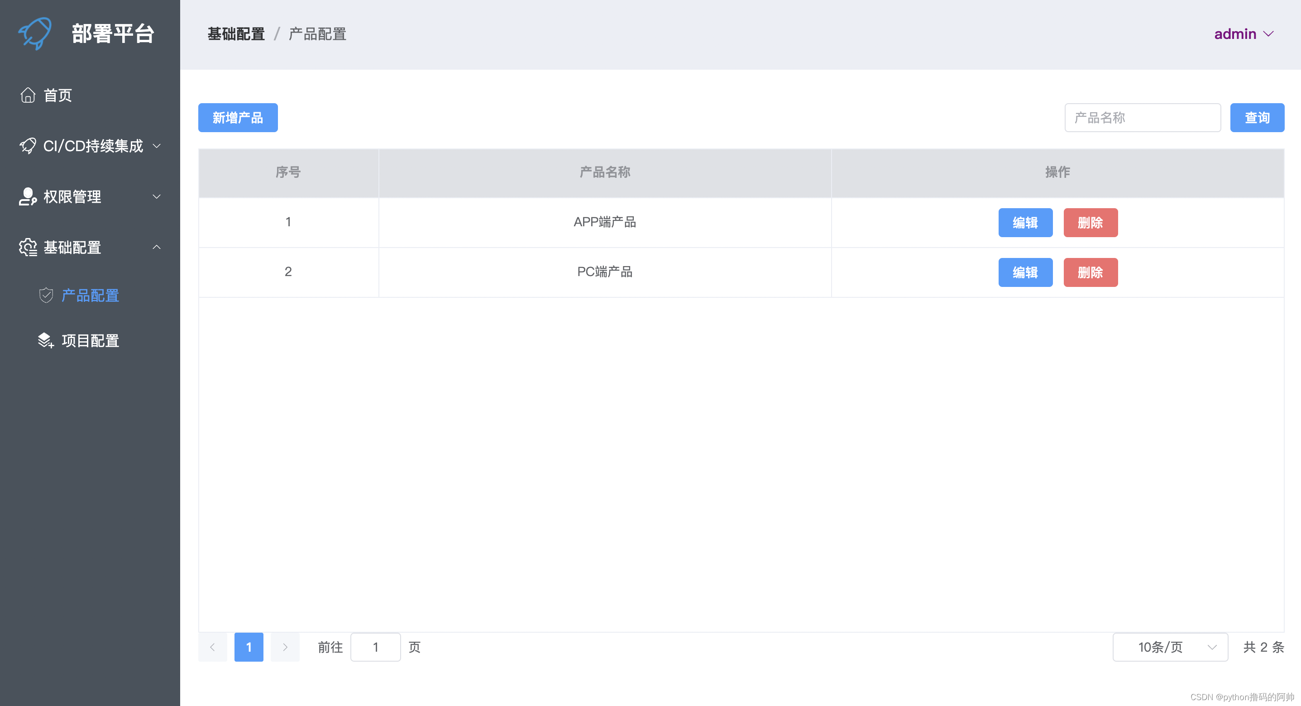Select the 首页 menu item

tap(57, 95)
